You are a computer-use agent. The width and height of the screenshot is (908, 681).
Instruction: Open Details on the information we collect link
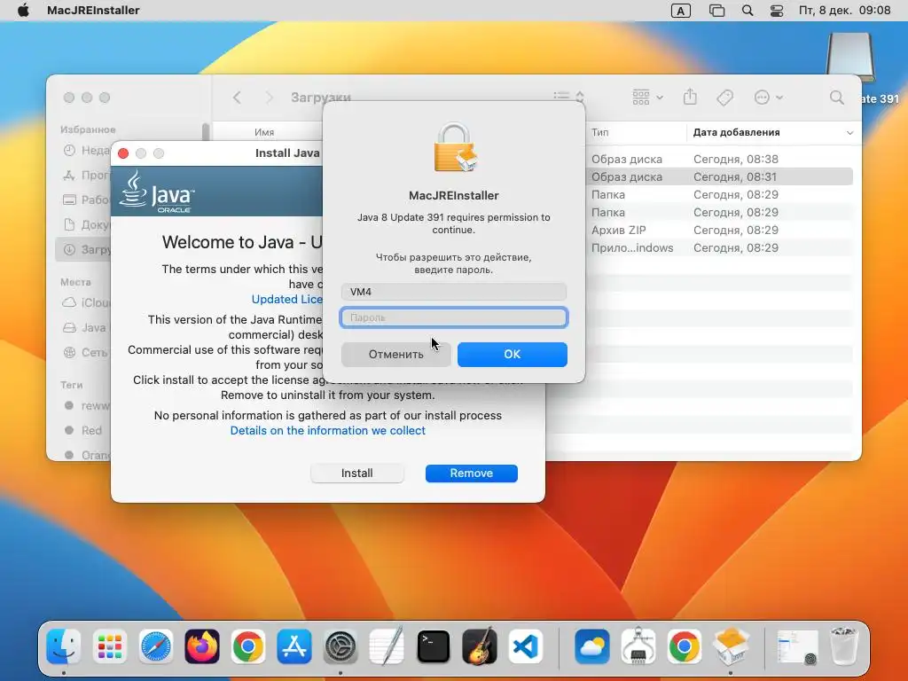[x=328, y=430]
